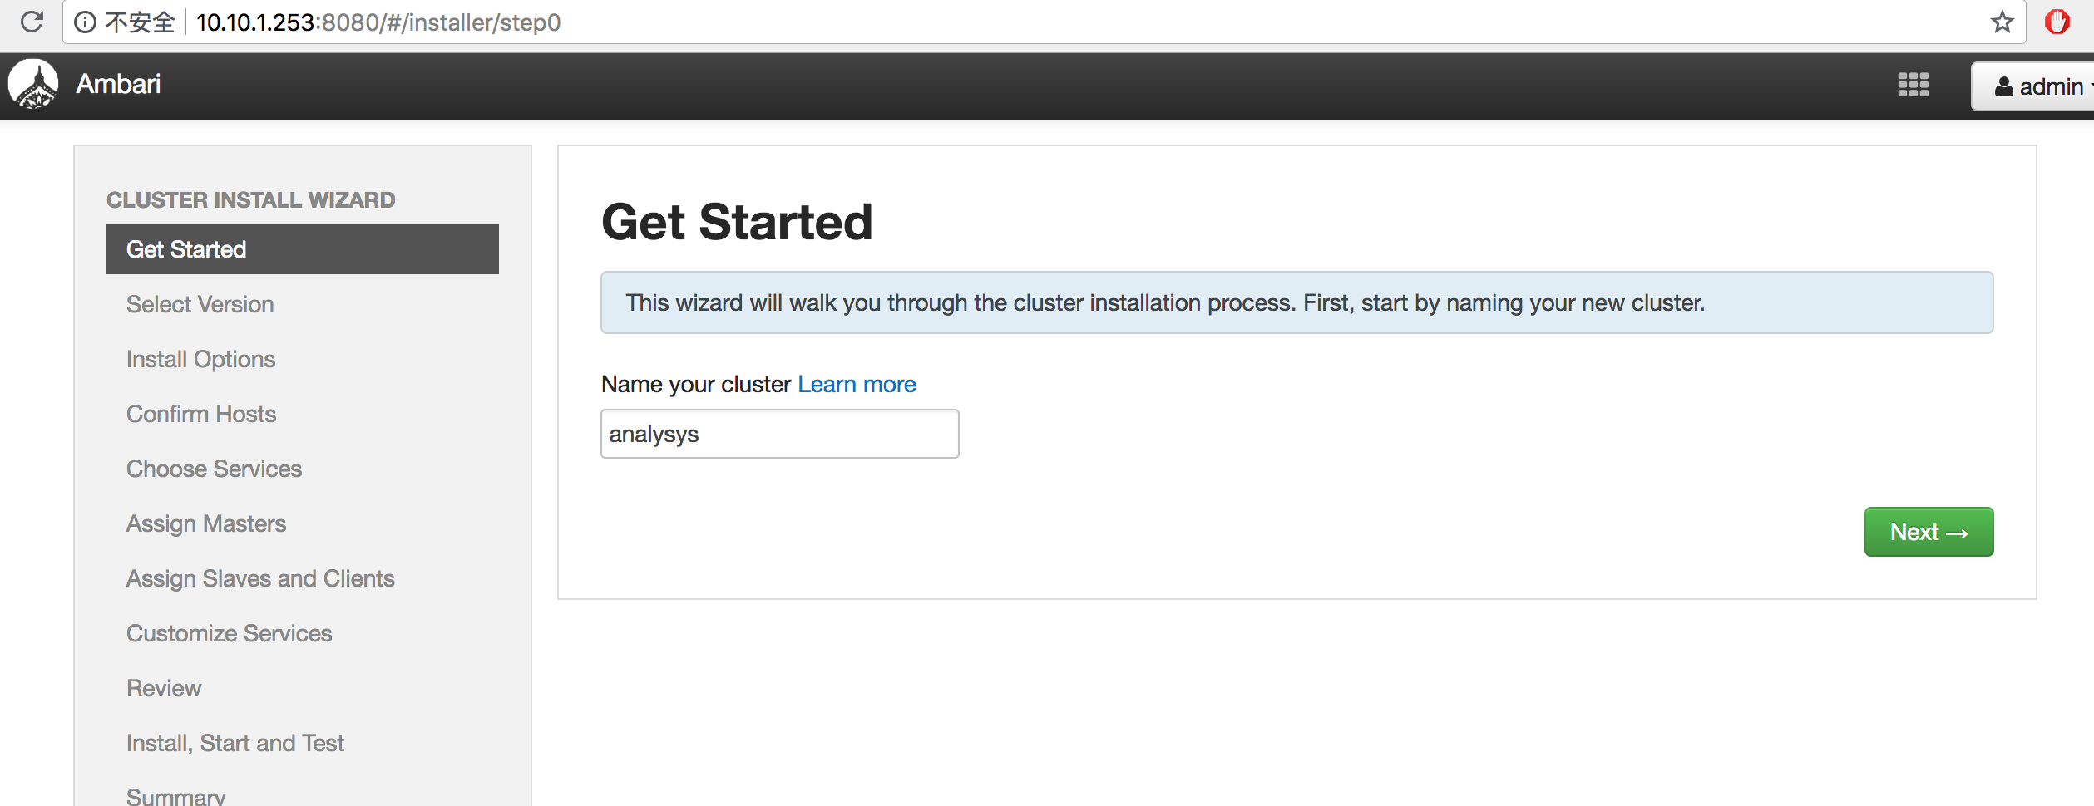Click the site info insecure icon
2094x806 pixels.
click(85, 22)
